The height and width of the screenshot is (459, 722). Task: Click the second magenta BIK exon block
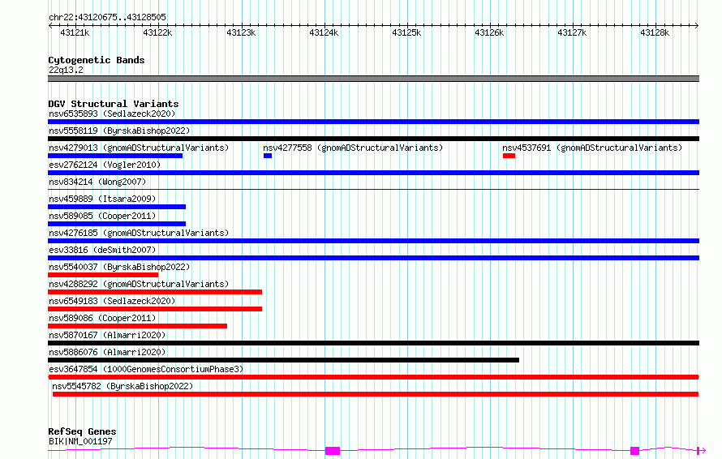click(x=635, y=451)
